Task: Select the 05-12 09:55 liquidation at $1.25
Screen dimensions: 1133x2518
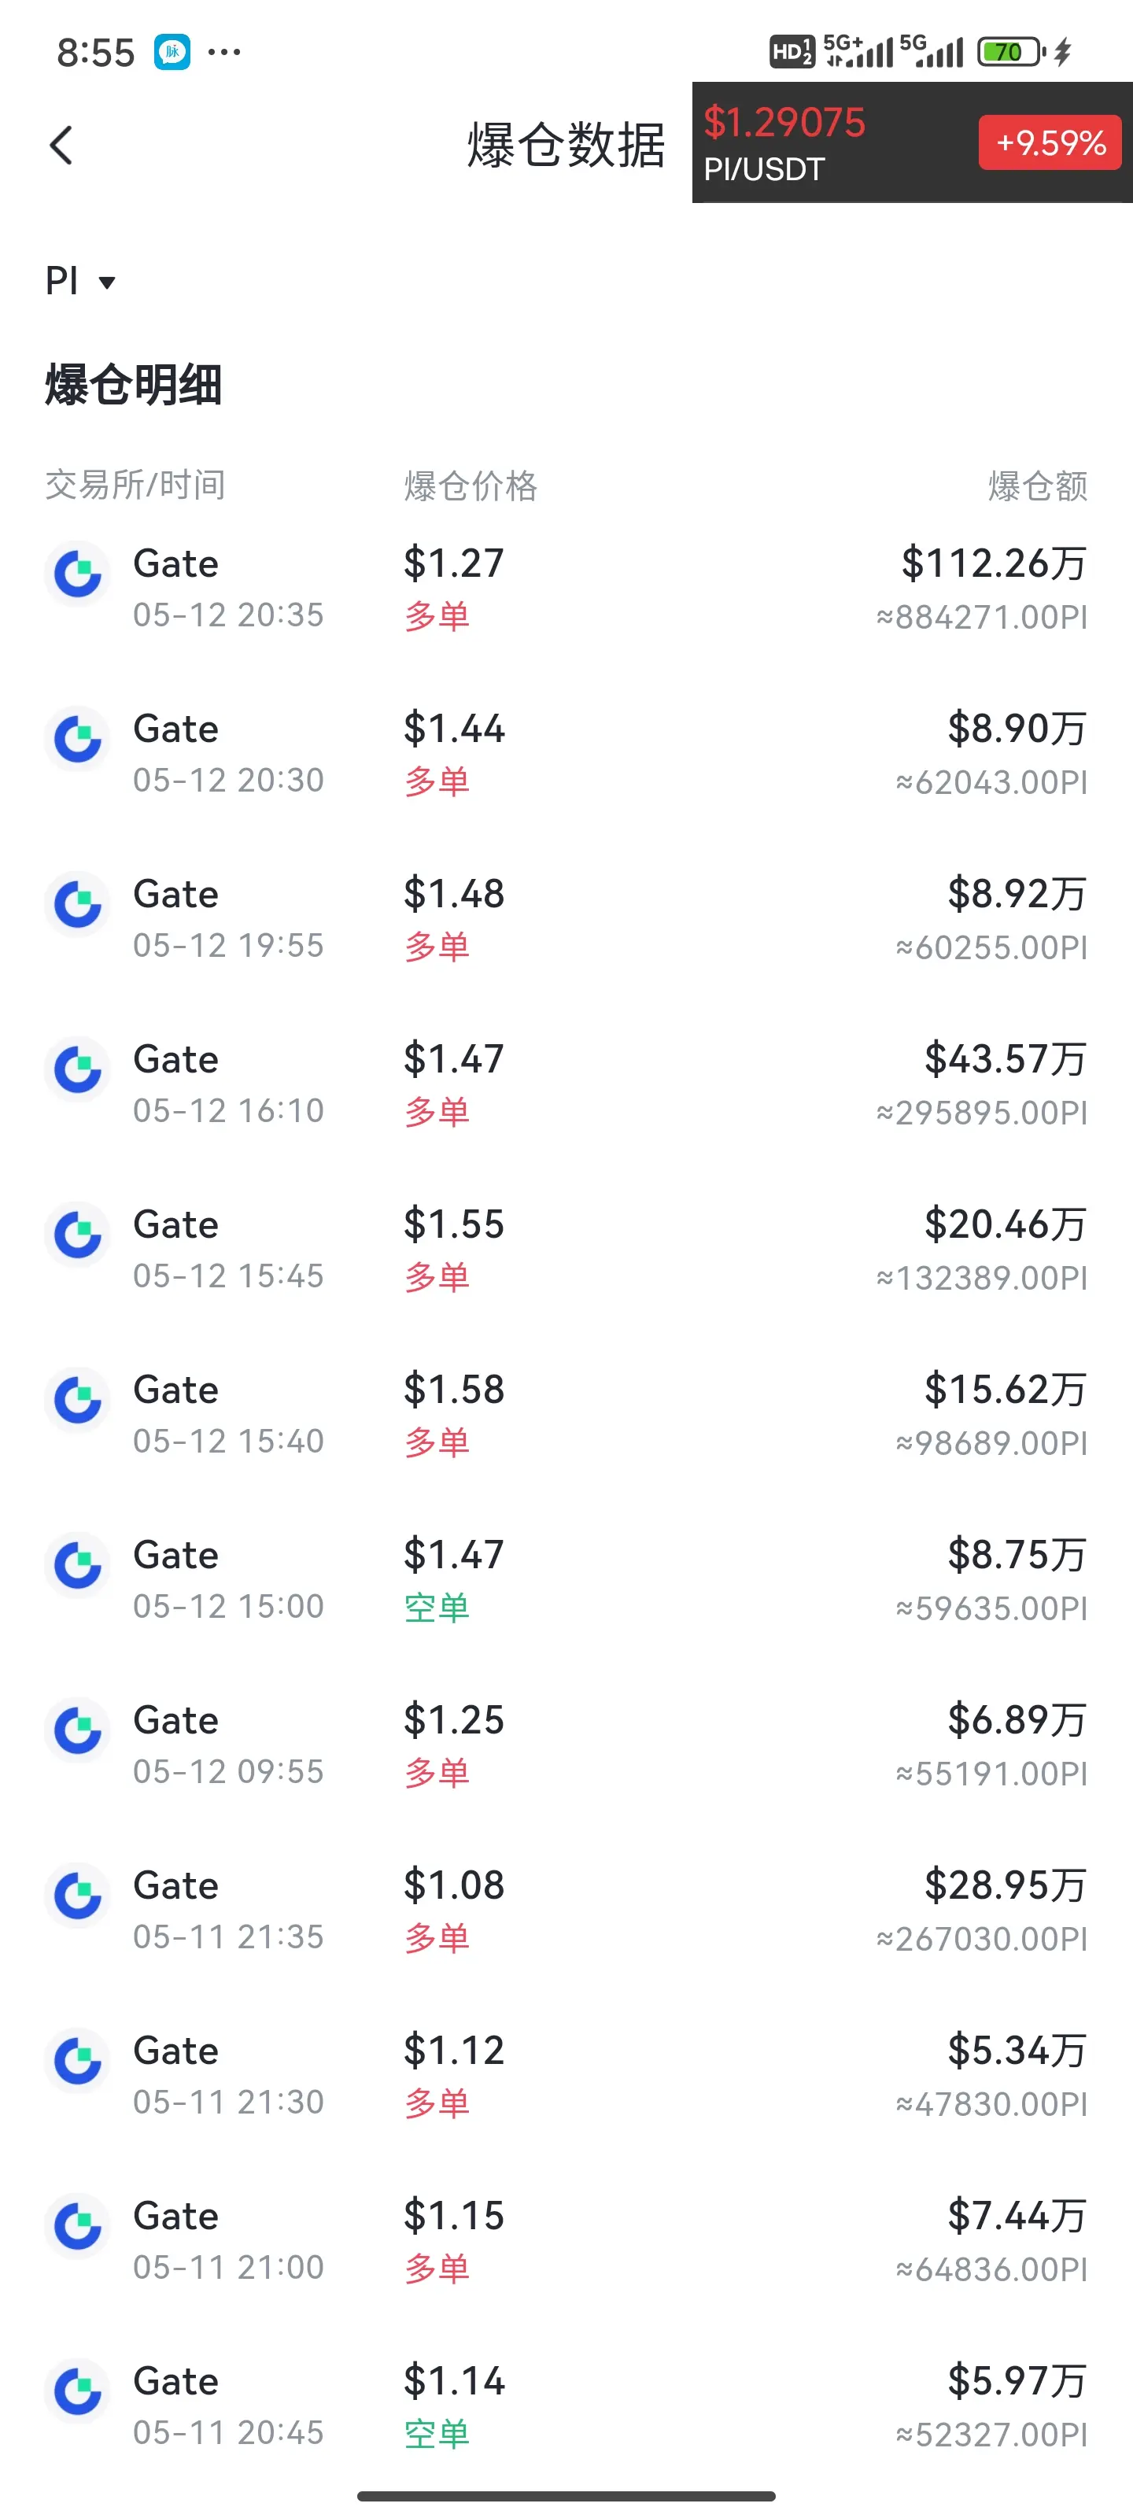Action: pyautogui.click(x=566, y=1745)
